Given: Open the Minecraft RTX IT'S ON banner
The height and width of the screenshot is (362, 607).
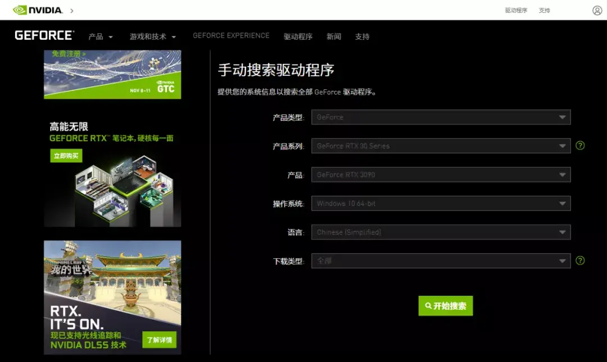Looking at the screenshot, I should pyautogui.click(x=112, y=297).
